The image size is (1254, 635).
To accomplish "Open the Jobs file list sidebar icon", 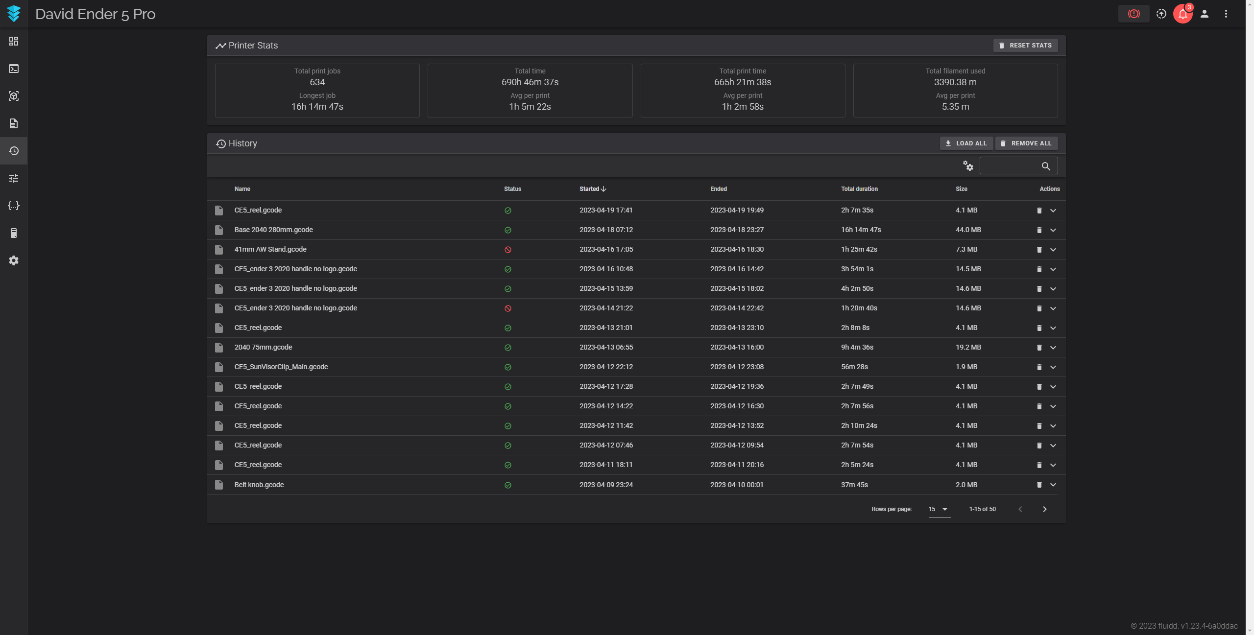I will click(14, 123).
